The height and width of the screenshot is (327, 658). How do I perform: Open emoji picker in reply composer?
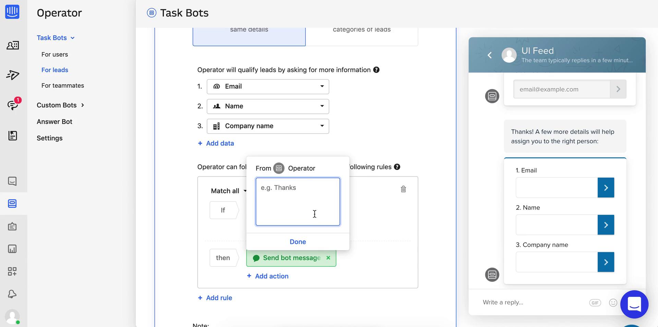(613, 303)
